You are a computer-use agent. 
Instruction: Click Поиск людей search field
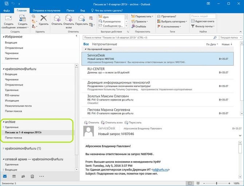(203, 16)
